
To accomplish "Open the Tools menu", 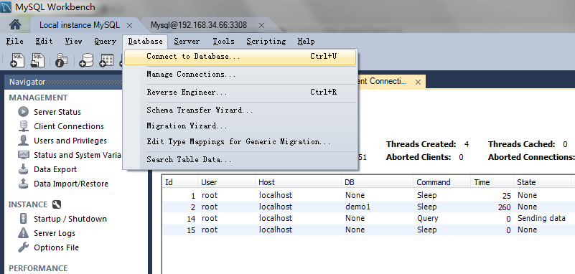I will pos(223,42).
